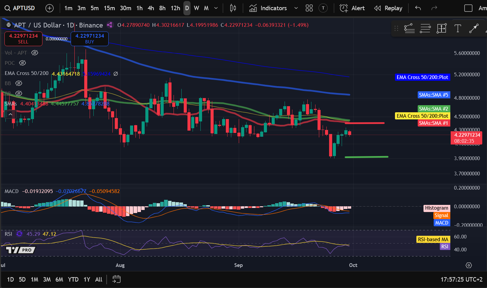Select the Text drawing tool

click(458, 28)
